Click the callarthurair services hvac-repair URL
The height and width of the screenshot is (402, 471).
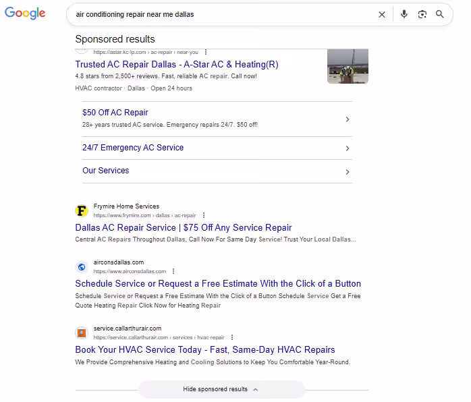pyautogui.click(x=159, y=338)
